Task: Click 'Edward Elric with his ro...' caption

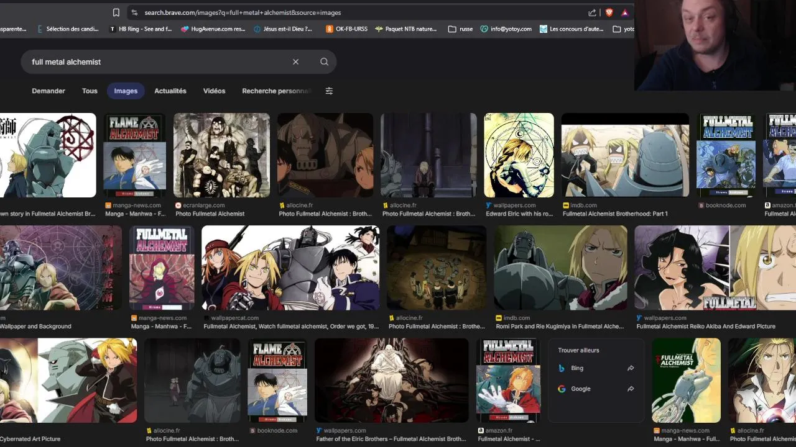Action: 519,214
